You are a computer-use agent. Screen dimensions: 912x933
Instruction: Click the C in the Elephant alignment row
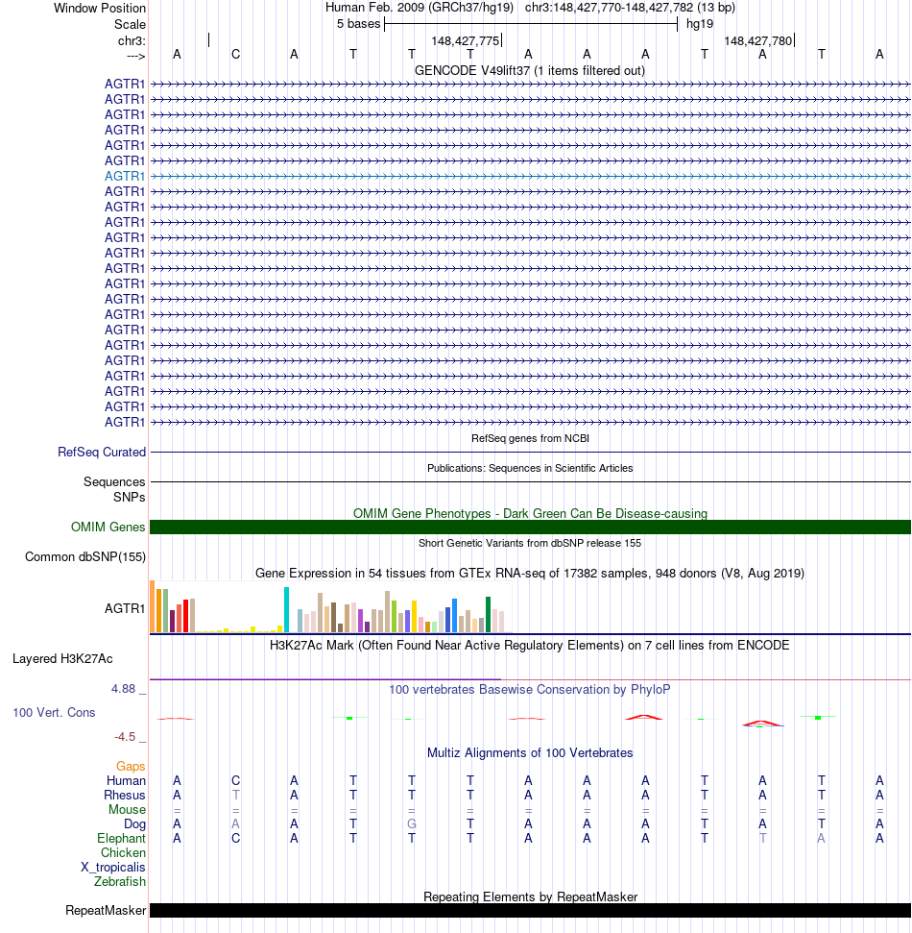pos(235,839)
